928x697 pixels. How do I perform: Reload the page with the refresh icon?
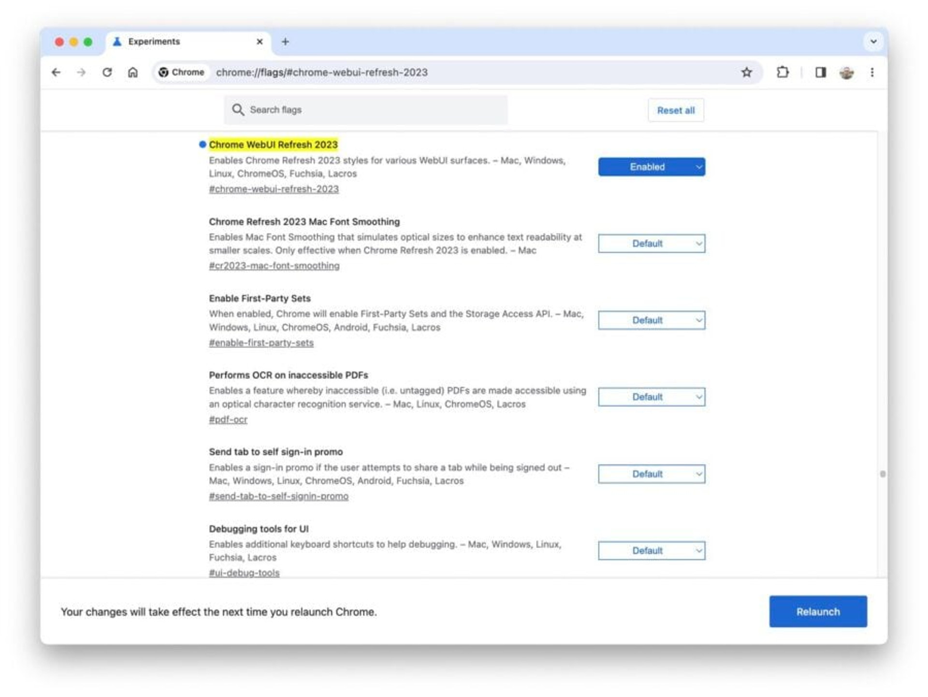point(107,73)
